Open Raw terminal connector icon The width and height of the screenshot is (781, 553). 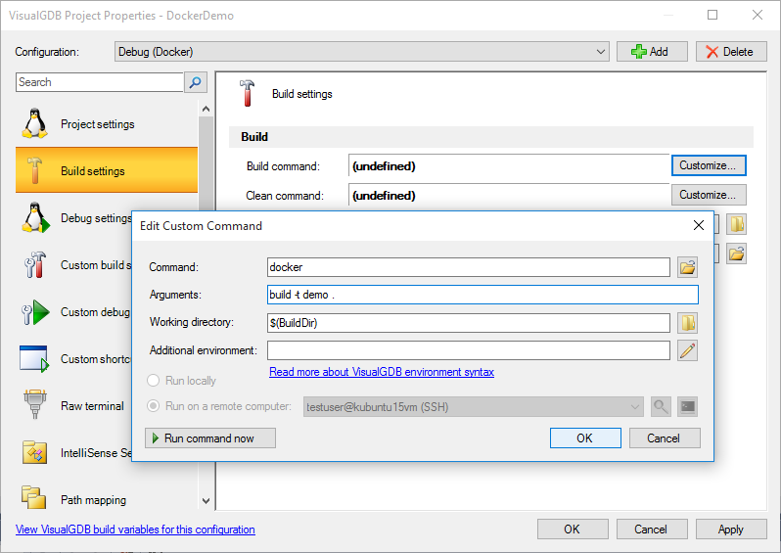point(34,405)
